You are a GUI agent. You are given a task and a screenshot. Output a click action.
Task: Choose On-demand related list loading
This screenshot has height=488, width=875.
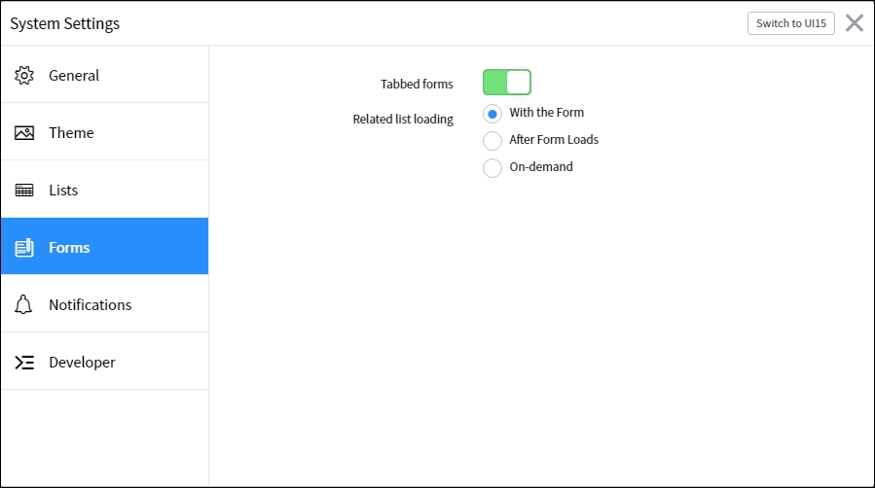pyautogui.click(x=492, y=167)
